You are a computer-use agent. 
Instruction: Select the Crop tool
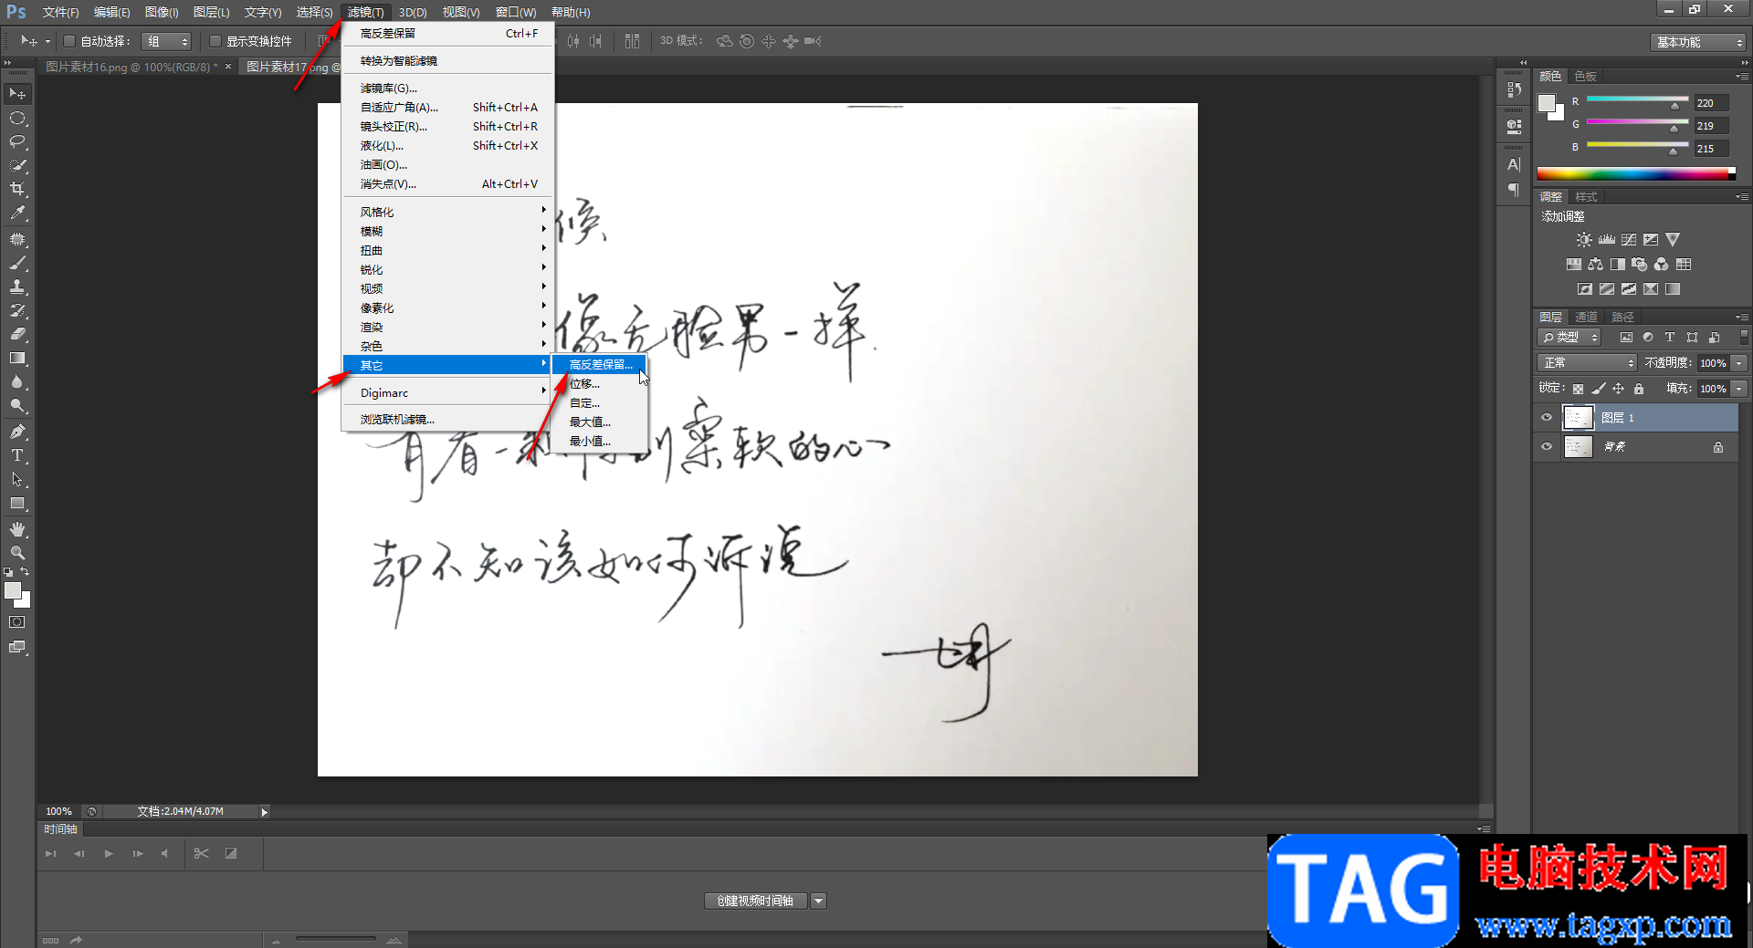pos(17,189)
